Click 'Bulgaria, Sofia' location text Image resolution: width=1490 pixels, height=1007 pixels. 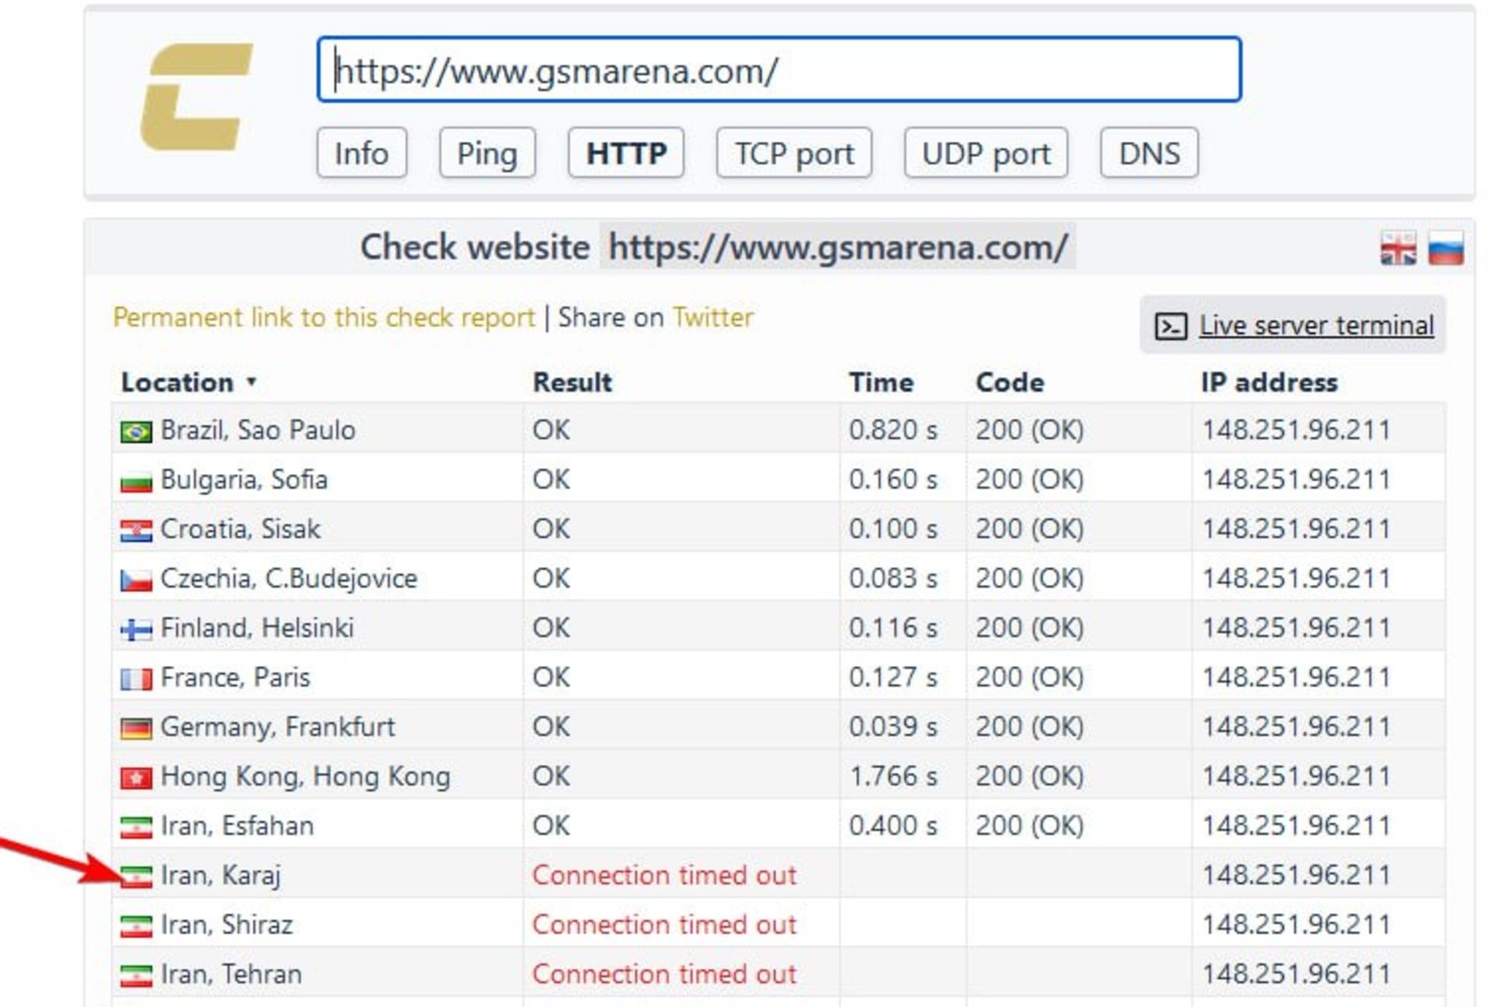coord(244,479)
